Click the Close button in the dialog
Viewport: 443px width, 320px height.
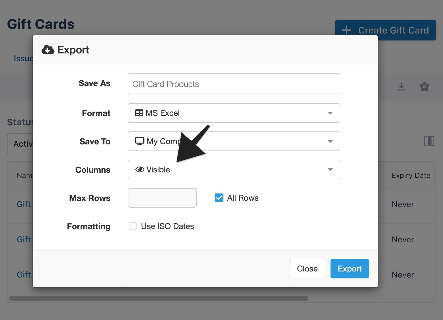pyautogui.click(x=307, y=269)
